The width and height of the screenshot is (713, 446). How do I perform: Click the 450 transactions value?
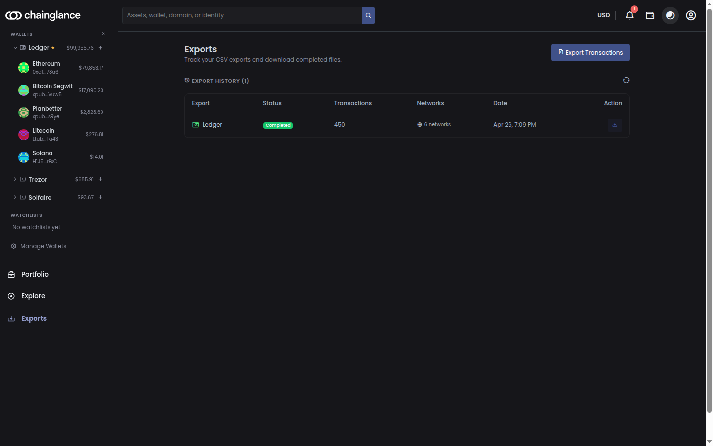click(x=340, y=125)
